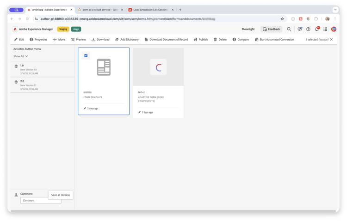The image size is (347, 221).
Task: Click the red Adobe extension icon
Action: point(301,19)
